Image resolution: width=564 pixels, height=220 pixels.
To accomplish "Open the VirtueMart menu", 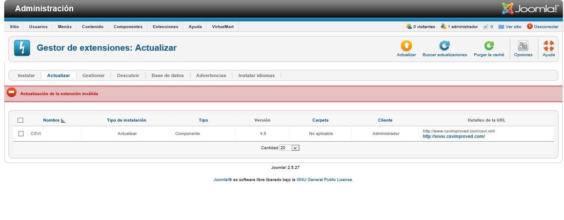I will 223,27.
